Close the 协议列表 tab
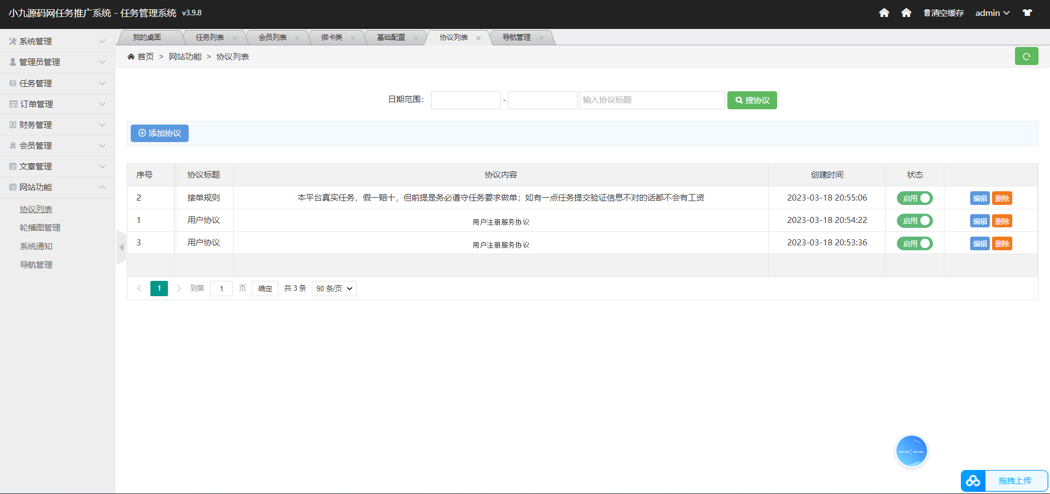 point(479,38)
